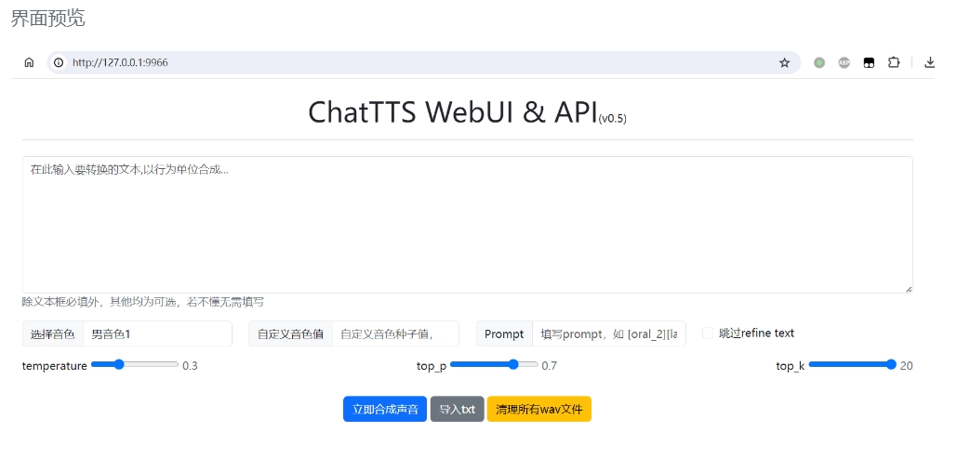Click the 清理所有wav文件 button
This screenshot has height=471, width=957.
point(538,410)
